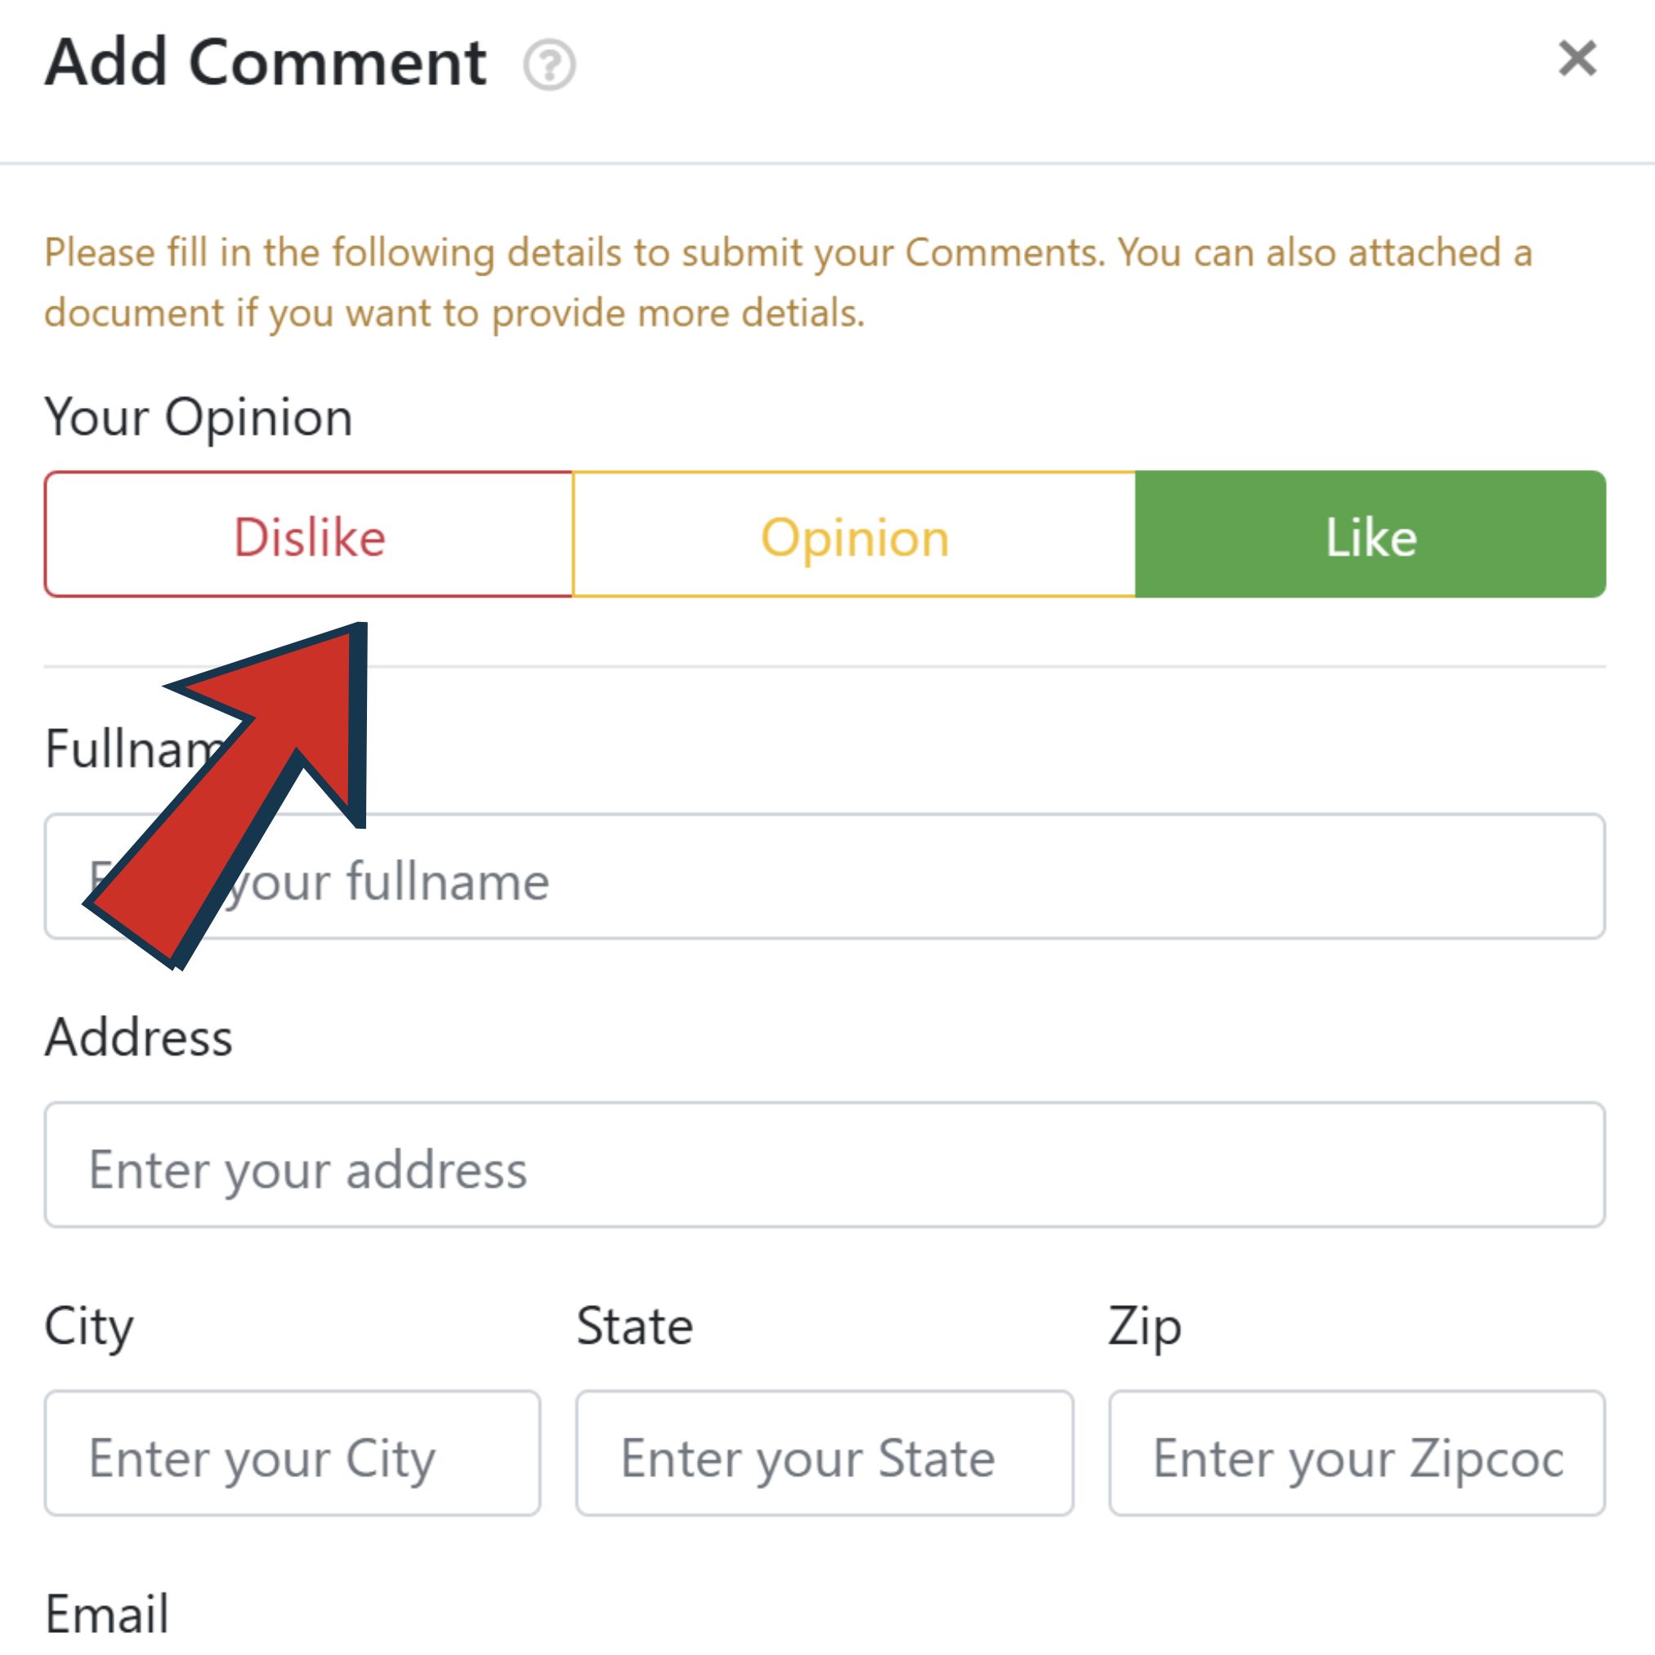This screenshot has height=1655, width=1655.
Task: Select the Dislike opinion option
Action: [x=309, y=535]
